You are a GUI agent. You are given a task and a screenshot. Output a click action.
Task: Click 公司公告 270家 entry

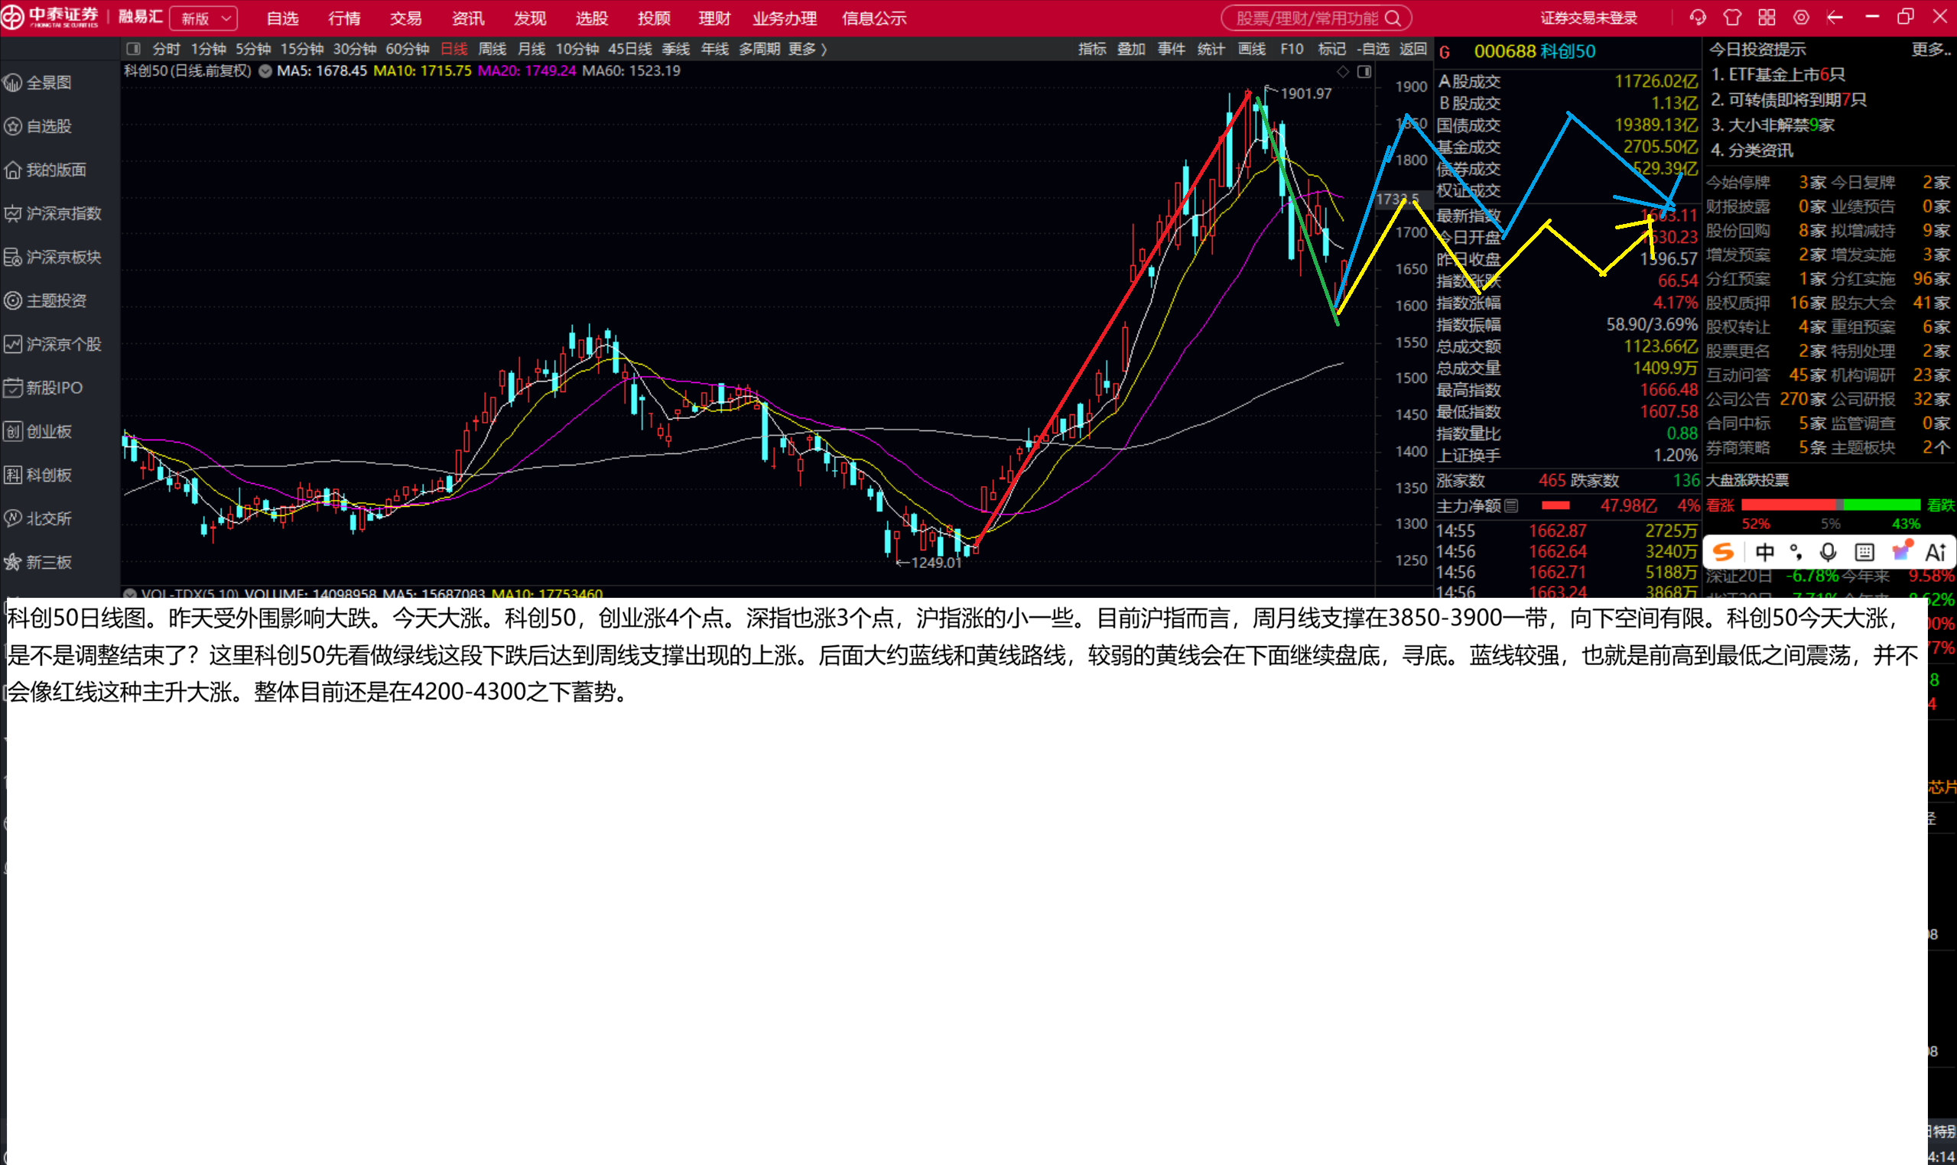point(1765,400)
